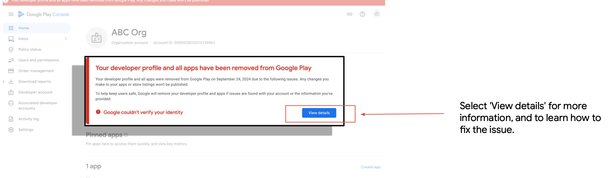The width and height of the screenshot is (616, 178).
Task: Click the Policy status shield icon
Action: pos(11,49)
